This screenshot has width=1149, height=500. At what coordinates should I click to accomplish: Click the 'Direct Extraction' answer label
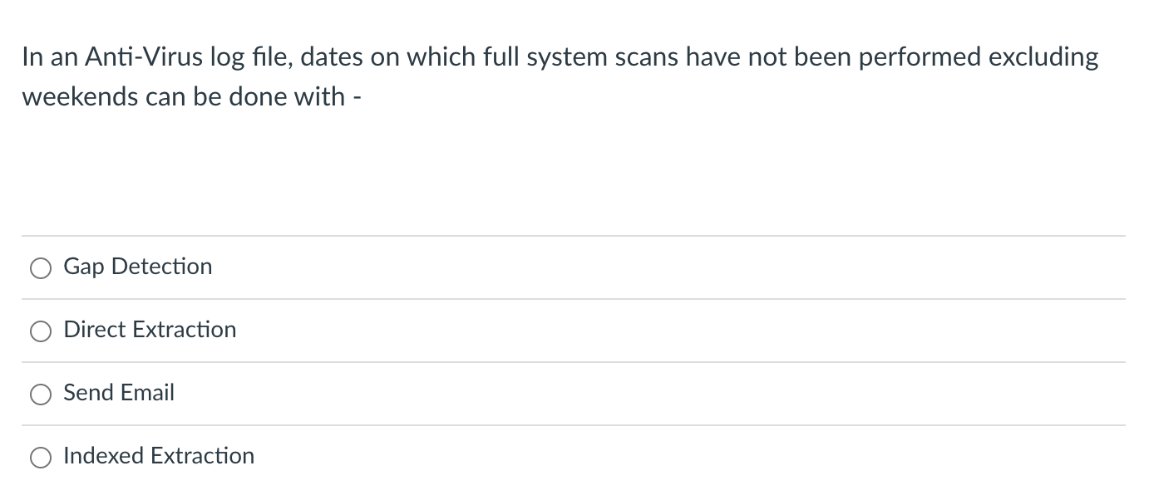coord(150,330)
